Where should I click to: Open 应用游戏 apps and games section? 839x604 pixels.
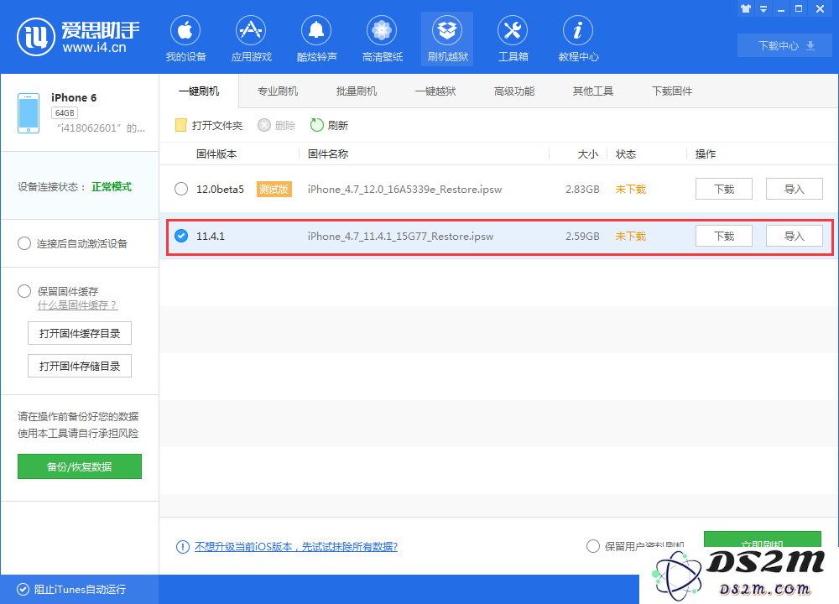(x=251, y=39)
